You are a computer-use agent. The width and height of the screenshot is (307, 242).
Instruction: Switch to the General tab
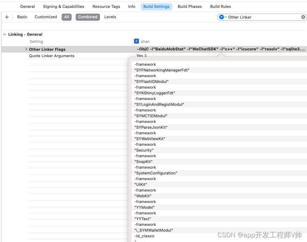coord(28,6)
